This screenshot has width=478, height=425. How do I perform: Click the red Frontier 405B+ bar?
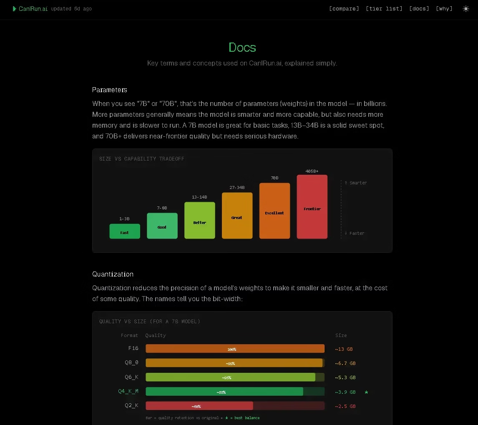pos(312,207)
